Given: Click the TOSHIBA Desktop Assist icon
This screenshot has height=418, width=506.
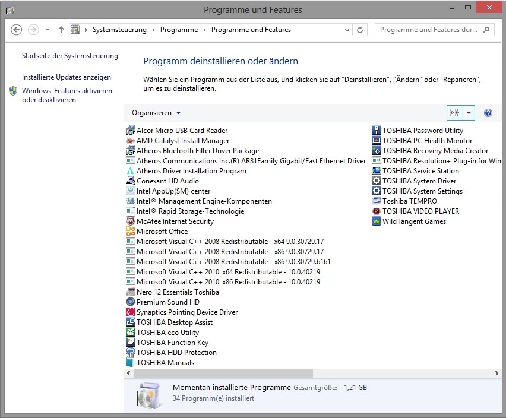Looking at the screenshot, I should tap(131, 322).
